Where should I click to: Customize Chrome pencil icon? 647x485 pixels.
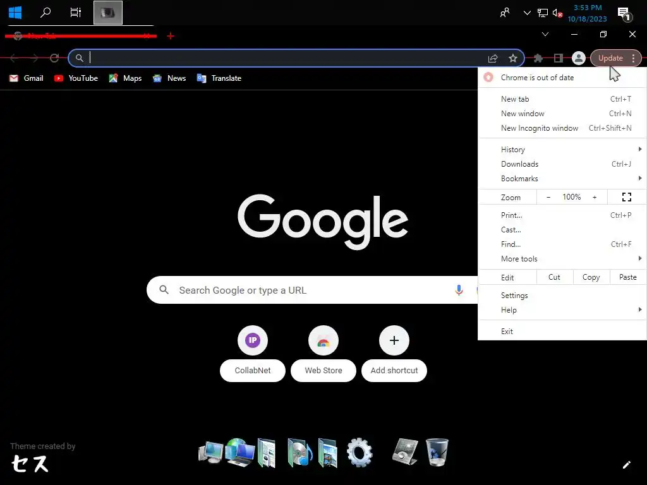626,465
